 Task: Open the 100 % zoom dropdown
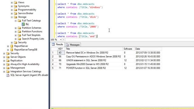point(61,40)
